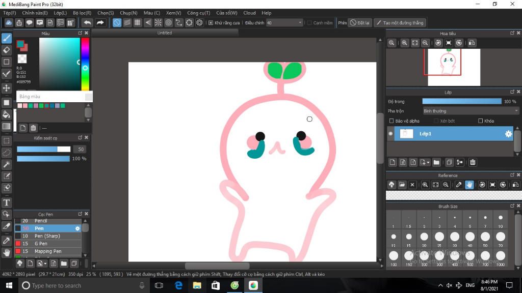Hide the Lớp1 layer visibility
522x293 pixels.
point(390,134)
